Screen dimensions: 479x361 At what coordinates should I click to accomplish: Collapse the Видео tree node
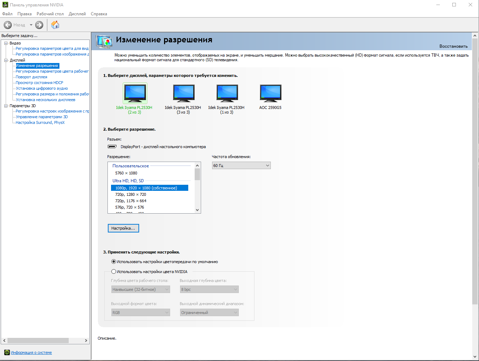click(6, 43)
